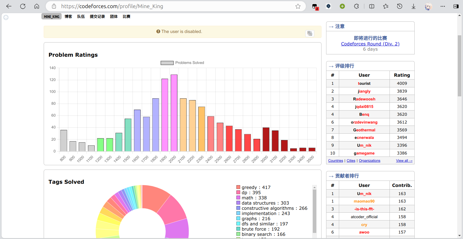Open the browser extensions puzzle icon
The height and width of the screenshot is (239, 463).
pyautogui.click(x=357, y=6)
